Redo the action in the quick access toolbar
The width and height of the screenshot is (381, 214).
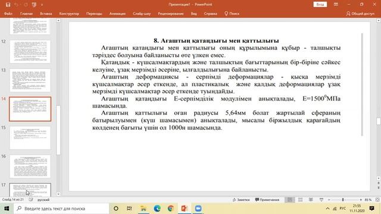point(26,5)
